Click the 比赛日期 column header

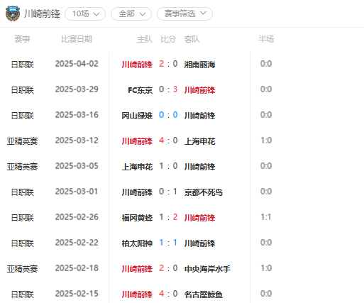point(77,39)
